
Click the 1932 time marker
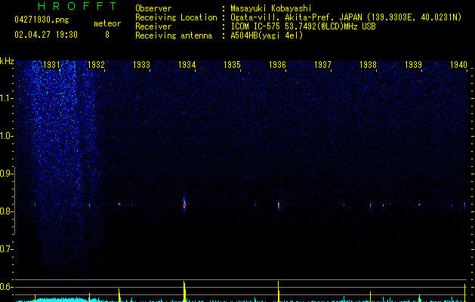point(97,65)
